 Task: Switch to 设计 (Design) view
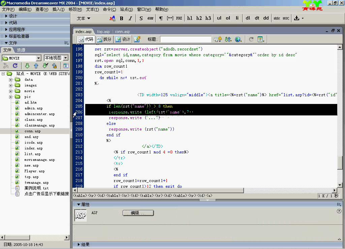click(x=123, y=39)
